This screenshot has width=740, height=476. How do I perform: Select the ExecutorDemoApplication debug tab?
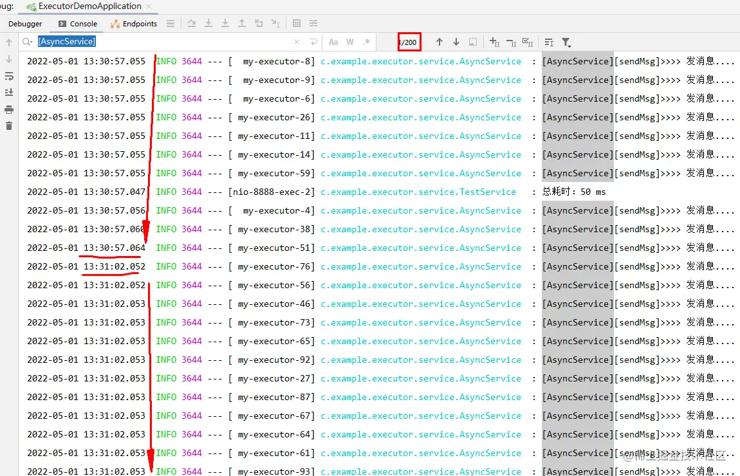point(89,6)
